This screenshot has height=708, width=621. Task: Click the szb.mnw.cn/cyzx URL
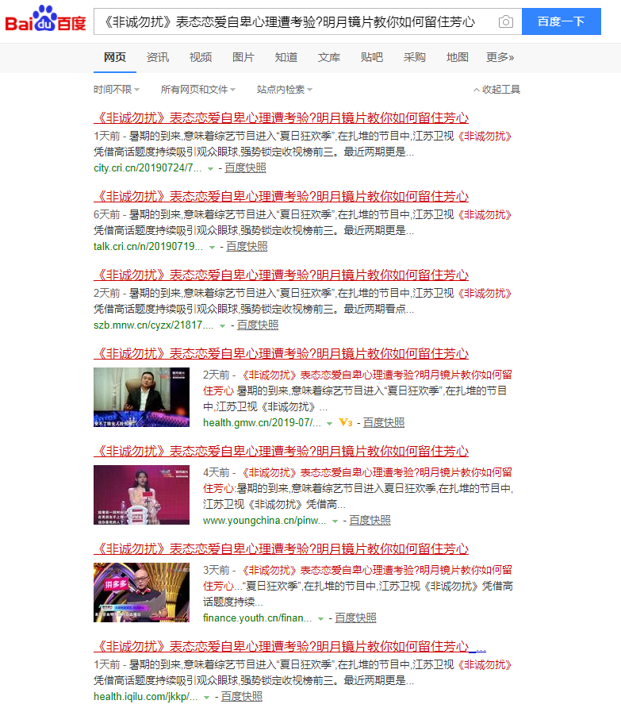pyautogui.click(x=153, y=325)
